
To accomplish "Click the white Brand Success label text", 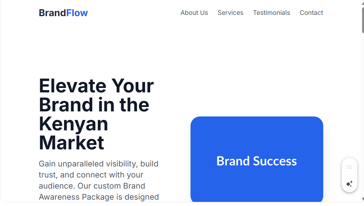I will [257, 161].
